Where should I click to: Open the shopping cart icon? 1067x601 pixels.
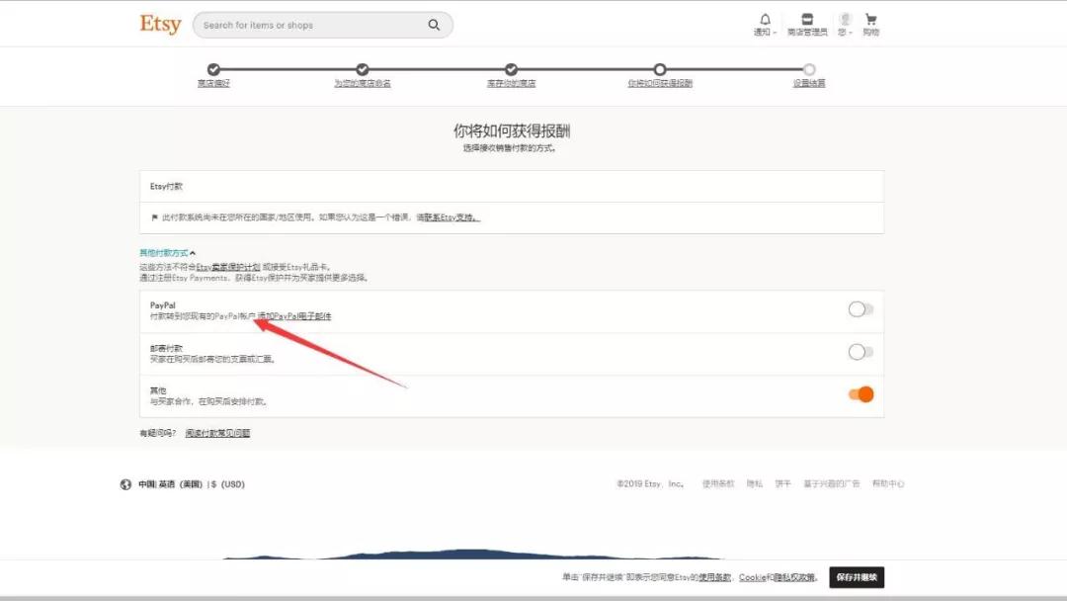871,20
